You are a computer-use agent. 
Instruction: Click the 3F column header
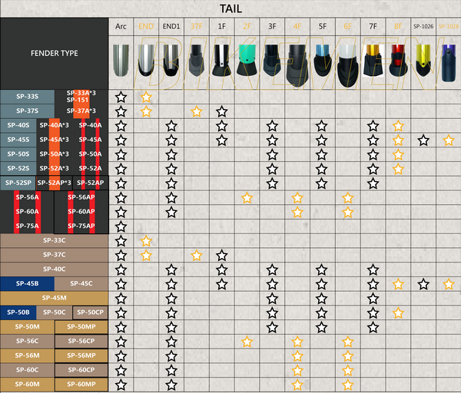pyautogui.click(x=272, y=26)
